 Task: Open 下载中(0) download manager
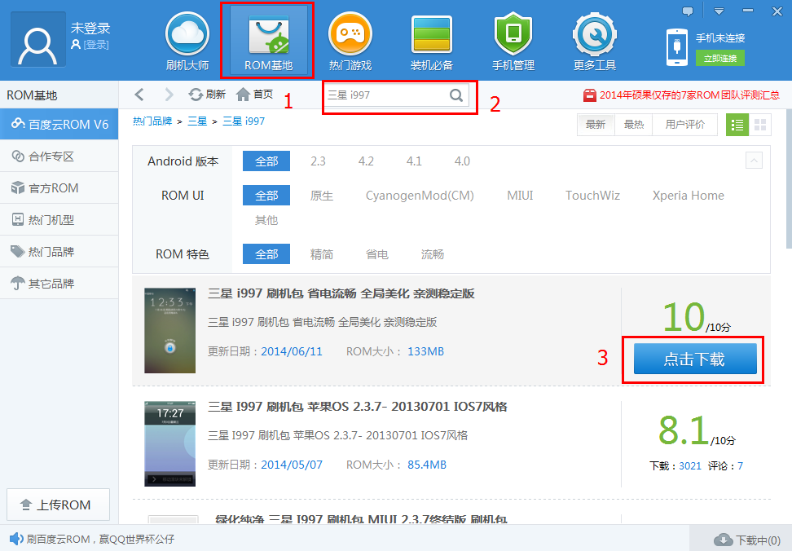(747, 540)
